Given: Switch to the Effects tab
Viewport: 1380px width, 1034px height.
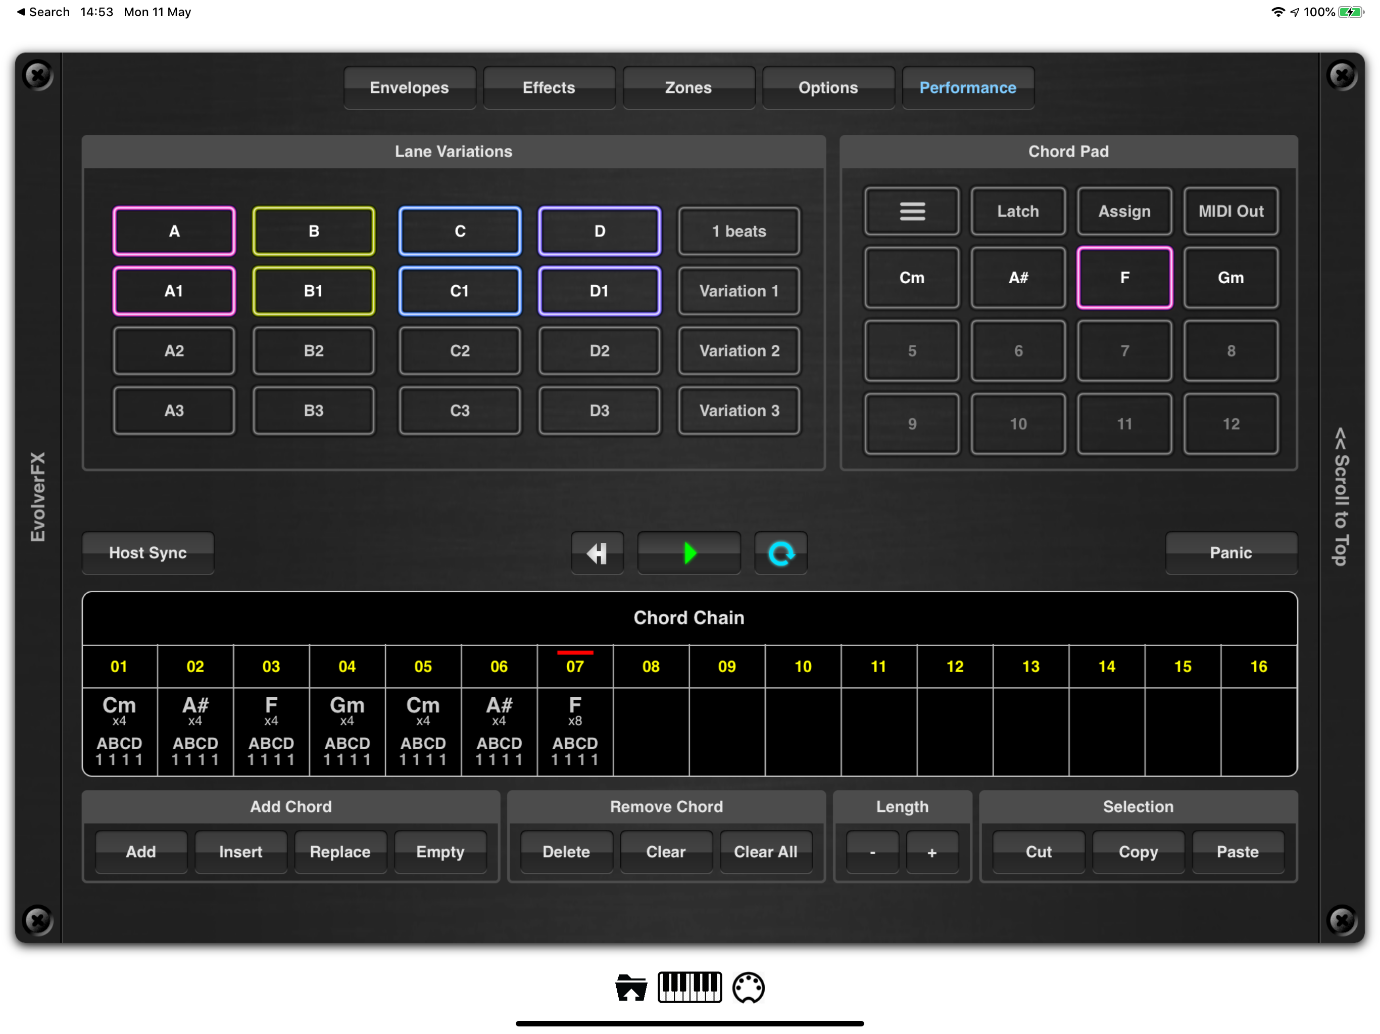Looking at the screenshot, I should pos(549,87).
